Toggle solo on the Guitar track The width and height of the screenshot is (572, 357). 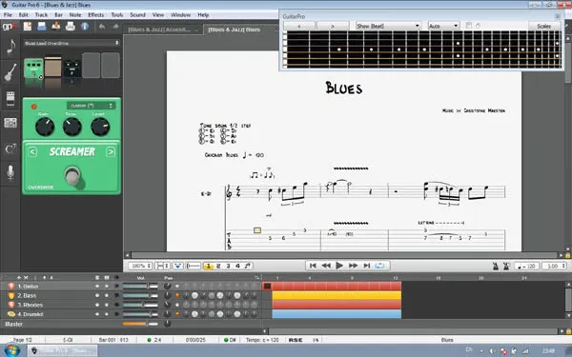pyautogui.click(x=97, y=287)
